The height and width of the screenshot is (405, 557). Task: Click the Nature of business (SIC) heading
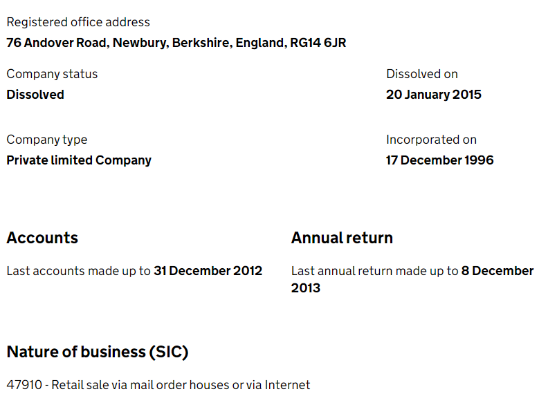(98, 352)
